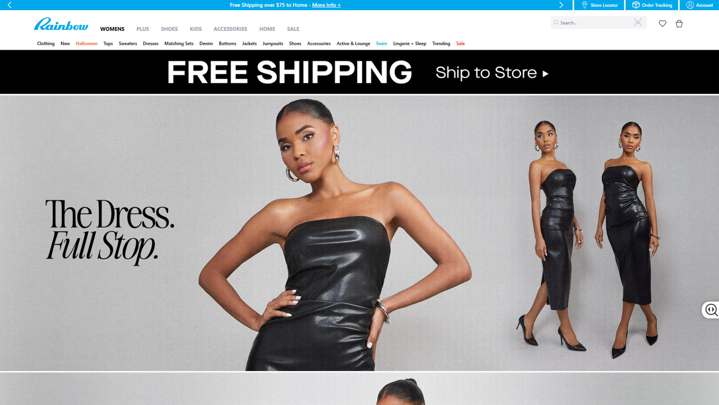Switch to the SHOES department tab
Image resolution: width=719 pixels, height=405 pixels.
click(169, 29)
